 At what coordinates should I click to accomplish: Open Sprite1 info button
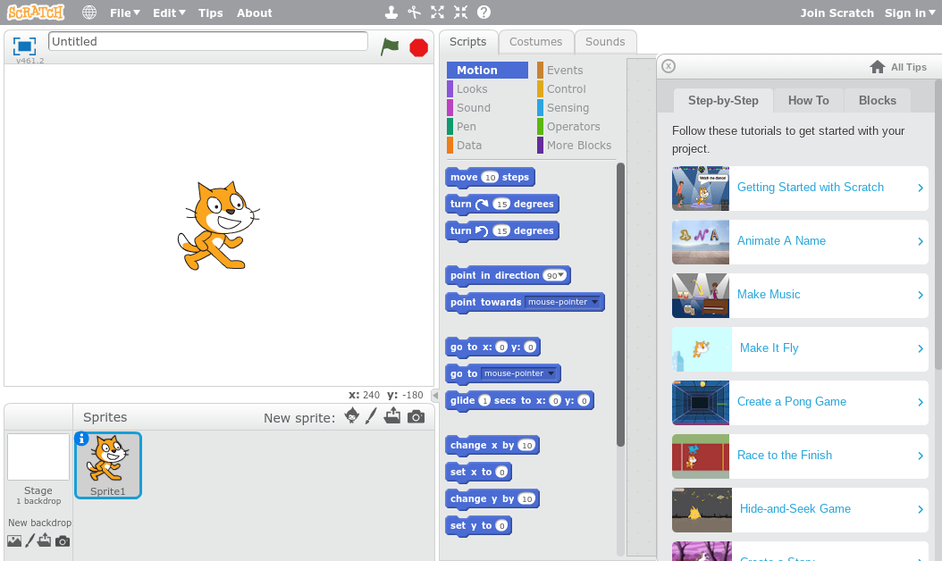(81, 439)
